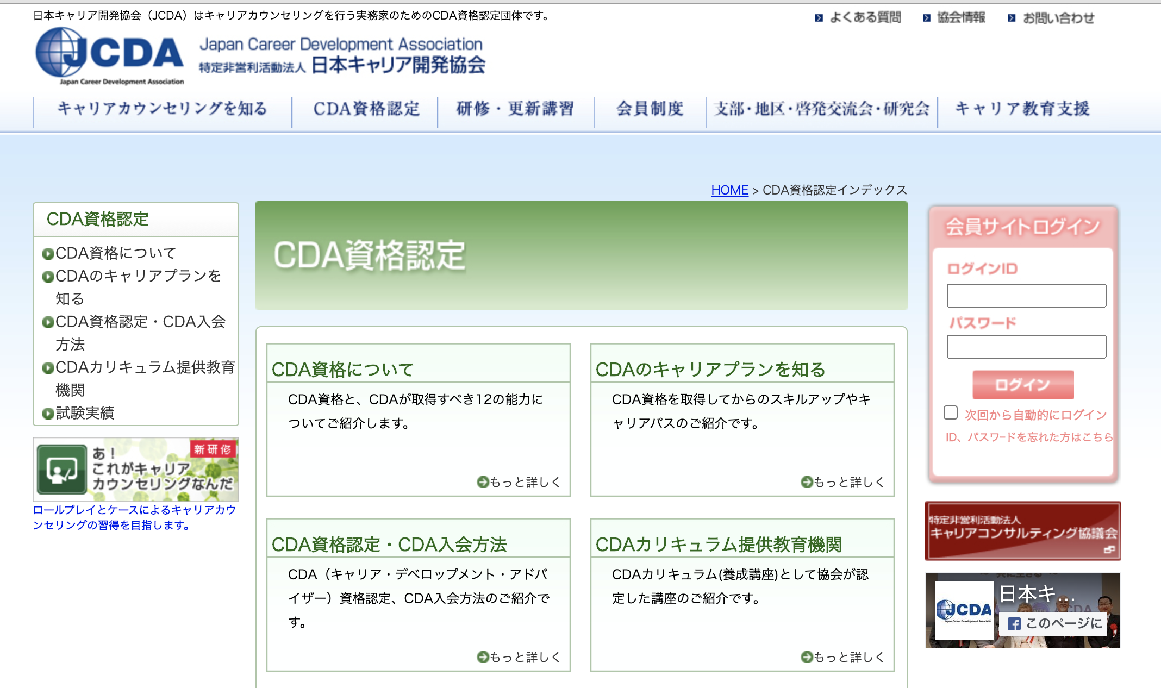This screenshot has height=688, width=1161.
Task: Open お問い合わせ link
Action: pos(1058,18)
